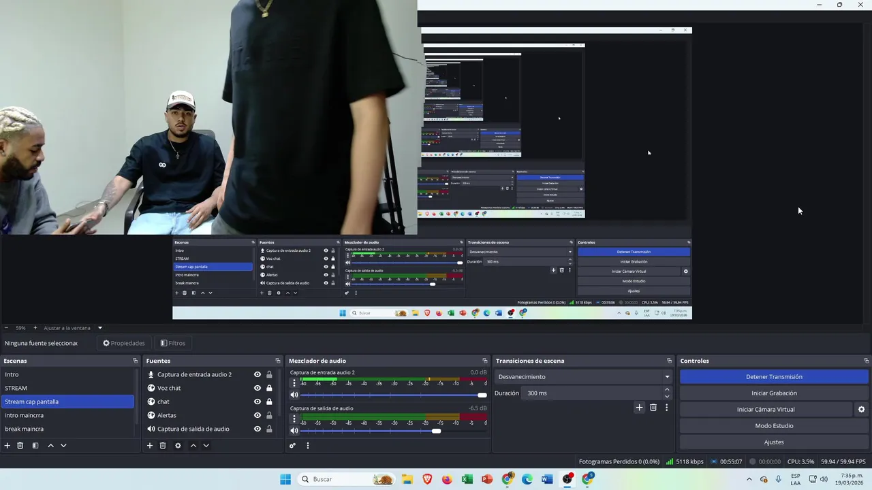This screenshot has width=872, height=490.
Task: Select the STREAM scene
Action: coord(67,388)
